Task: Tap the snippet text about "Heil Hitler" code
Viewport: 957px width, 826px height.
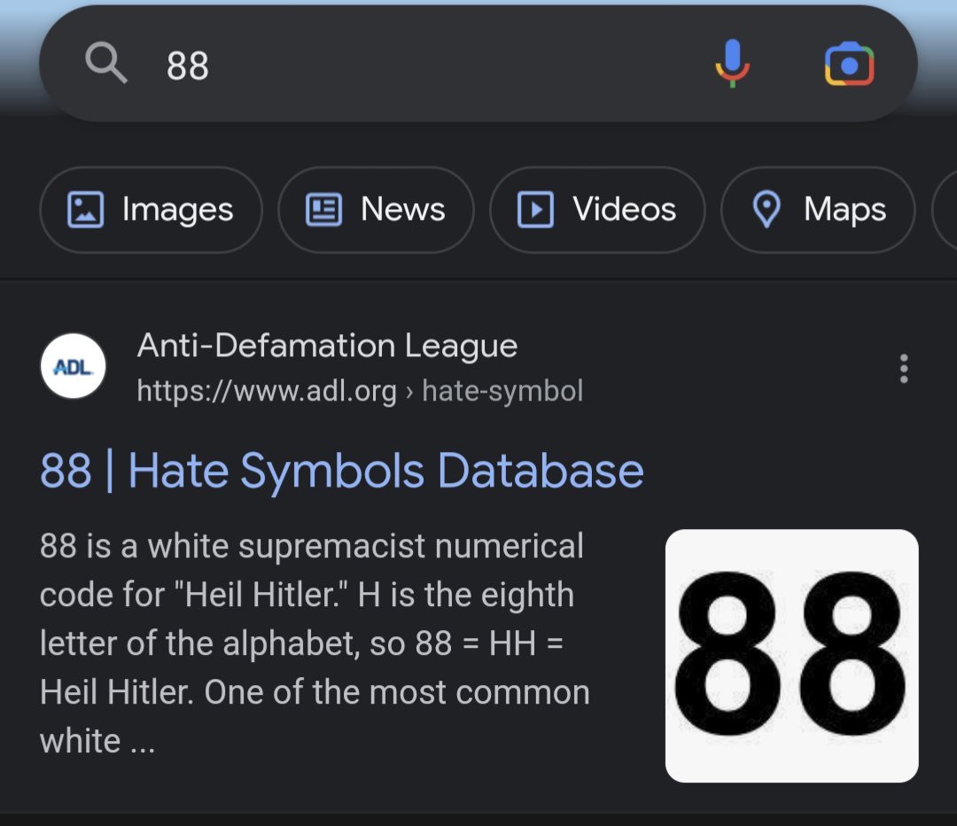Action: click(x=315, y=643)
